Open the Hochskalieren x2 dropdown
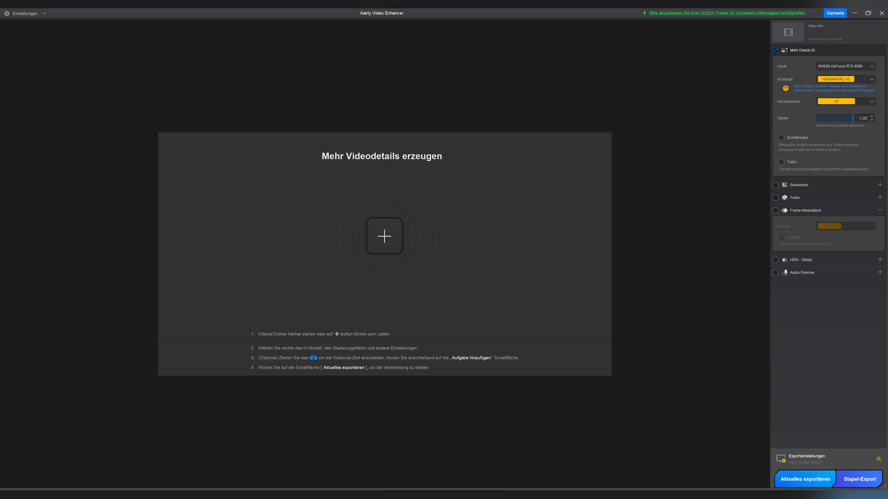Viewport: 888px width, 499px height. click(x=845, y=102)
